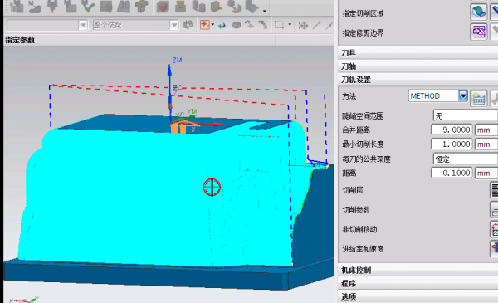The image size is (498, 303).
Task: Click the 最小切削长度 value field 1.0000
Action: [x=452, y=144]
